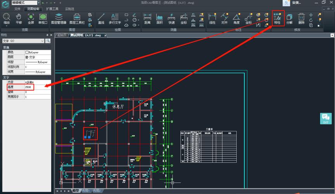Measure with the 面积 area tool
The image size is (335, 194).
pyautogui.click(x=160, y=19)
